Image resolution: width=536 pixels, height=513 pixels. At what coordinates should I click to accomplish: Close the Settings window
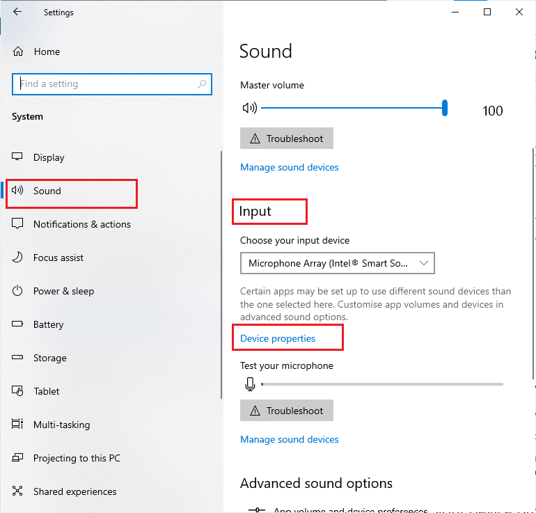coord(519,12)
